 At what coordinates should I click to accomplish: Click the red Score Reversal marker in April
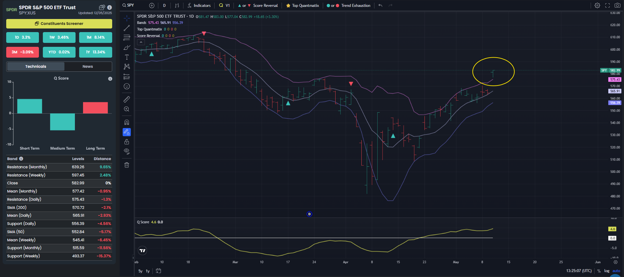tap(351, 84)
